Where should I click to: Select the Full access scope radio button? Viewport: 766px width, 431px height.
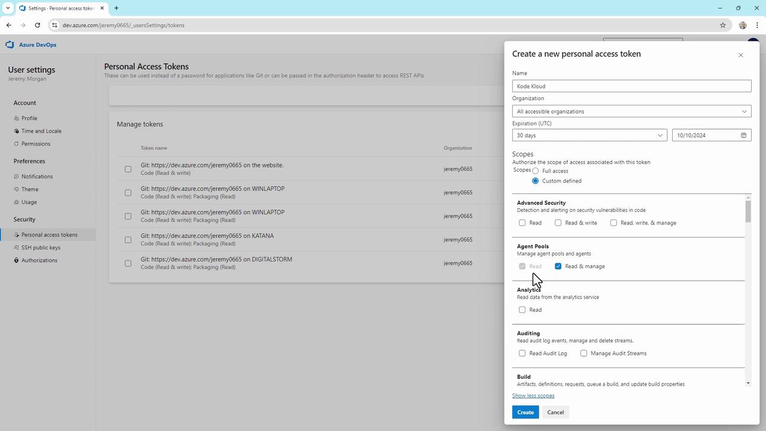(x=536, y=171)
